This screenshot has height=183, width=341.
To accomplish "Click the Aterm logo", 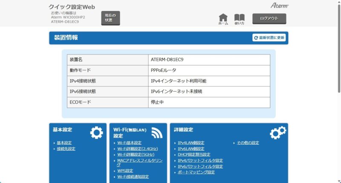I will click(280, 6).
